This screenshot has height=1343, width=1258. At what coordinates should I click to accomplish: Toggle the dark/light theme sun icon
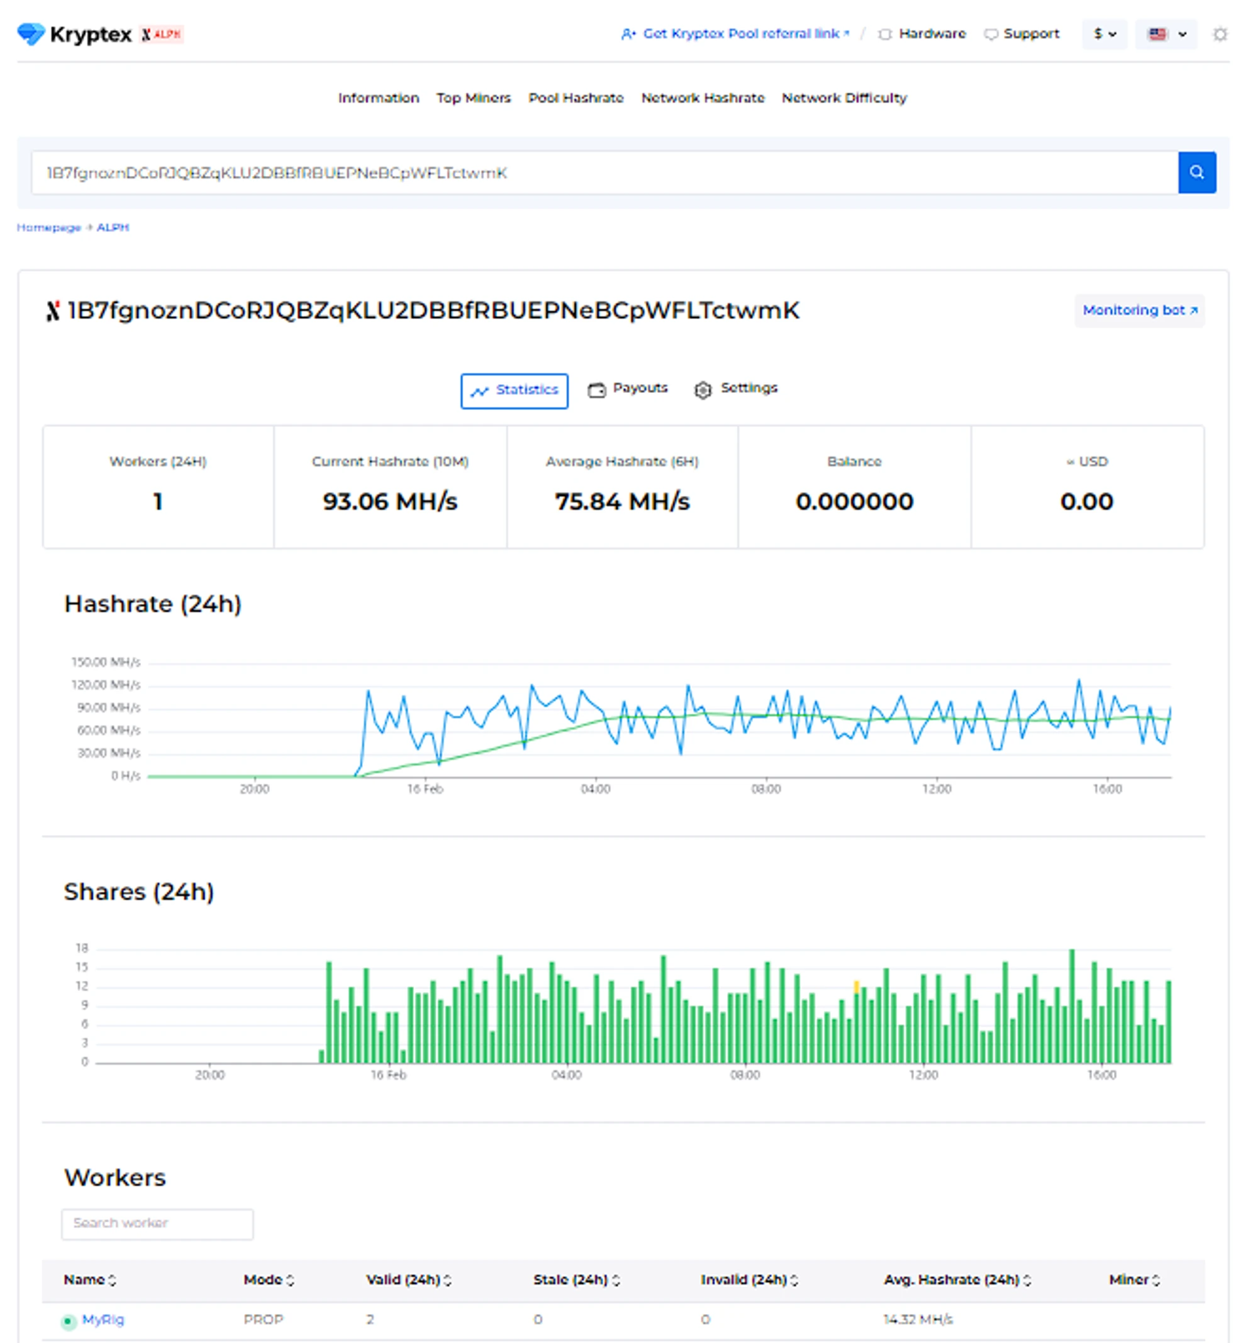(x=1219, y=35)
